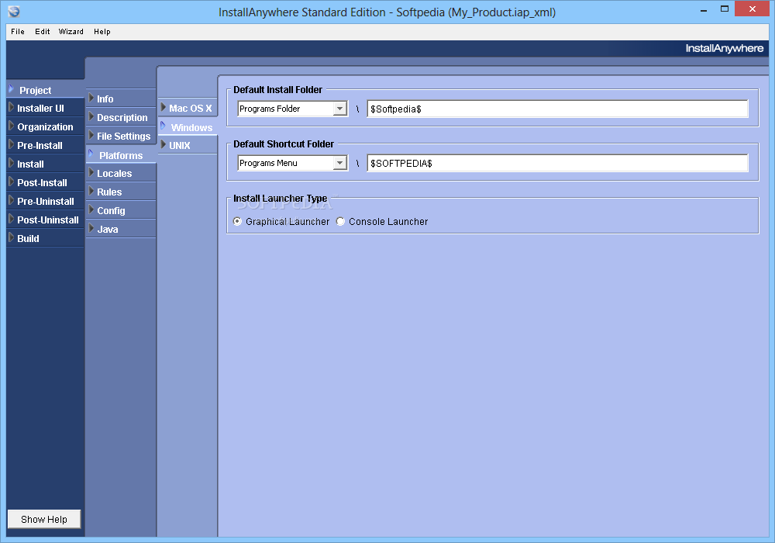Open the Rules subtab

pyautogui.click(x=121, y=192)
